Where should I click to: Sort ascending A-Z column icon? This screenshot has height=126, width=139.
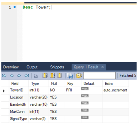(x=45, y=76)
